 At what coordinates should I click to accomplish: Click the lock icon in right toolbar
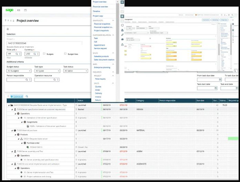(x=122, y=44)
